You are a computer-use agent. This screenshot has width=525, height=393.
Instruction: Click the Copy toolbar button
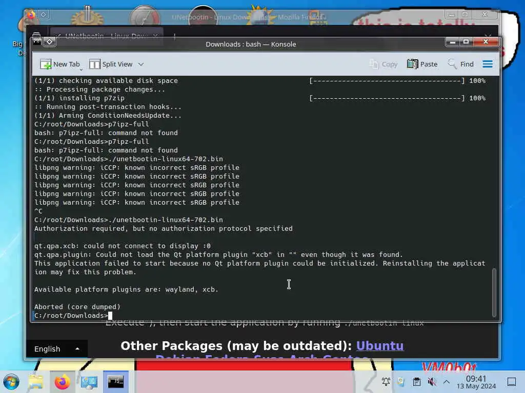pyautogui.click(x=383, y=64)
